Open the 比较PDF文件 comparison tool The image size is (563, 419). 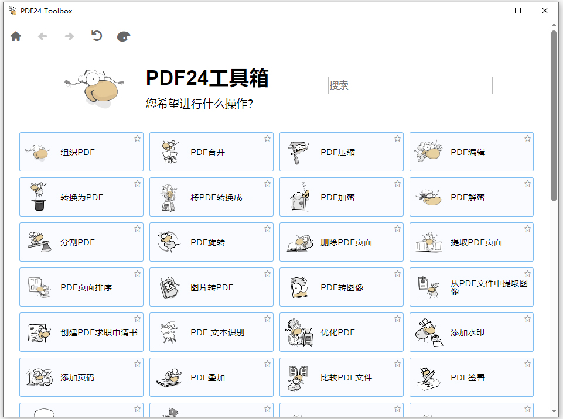click(341, 377)
